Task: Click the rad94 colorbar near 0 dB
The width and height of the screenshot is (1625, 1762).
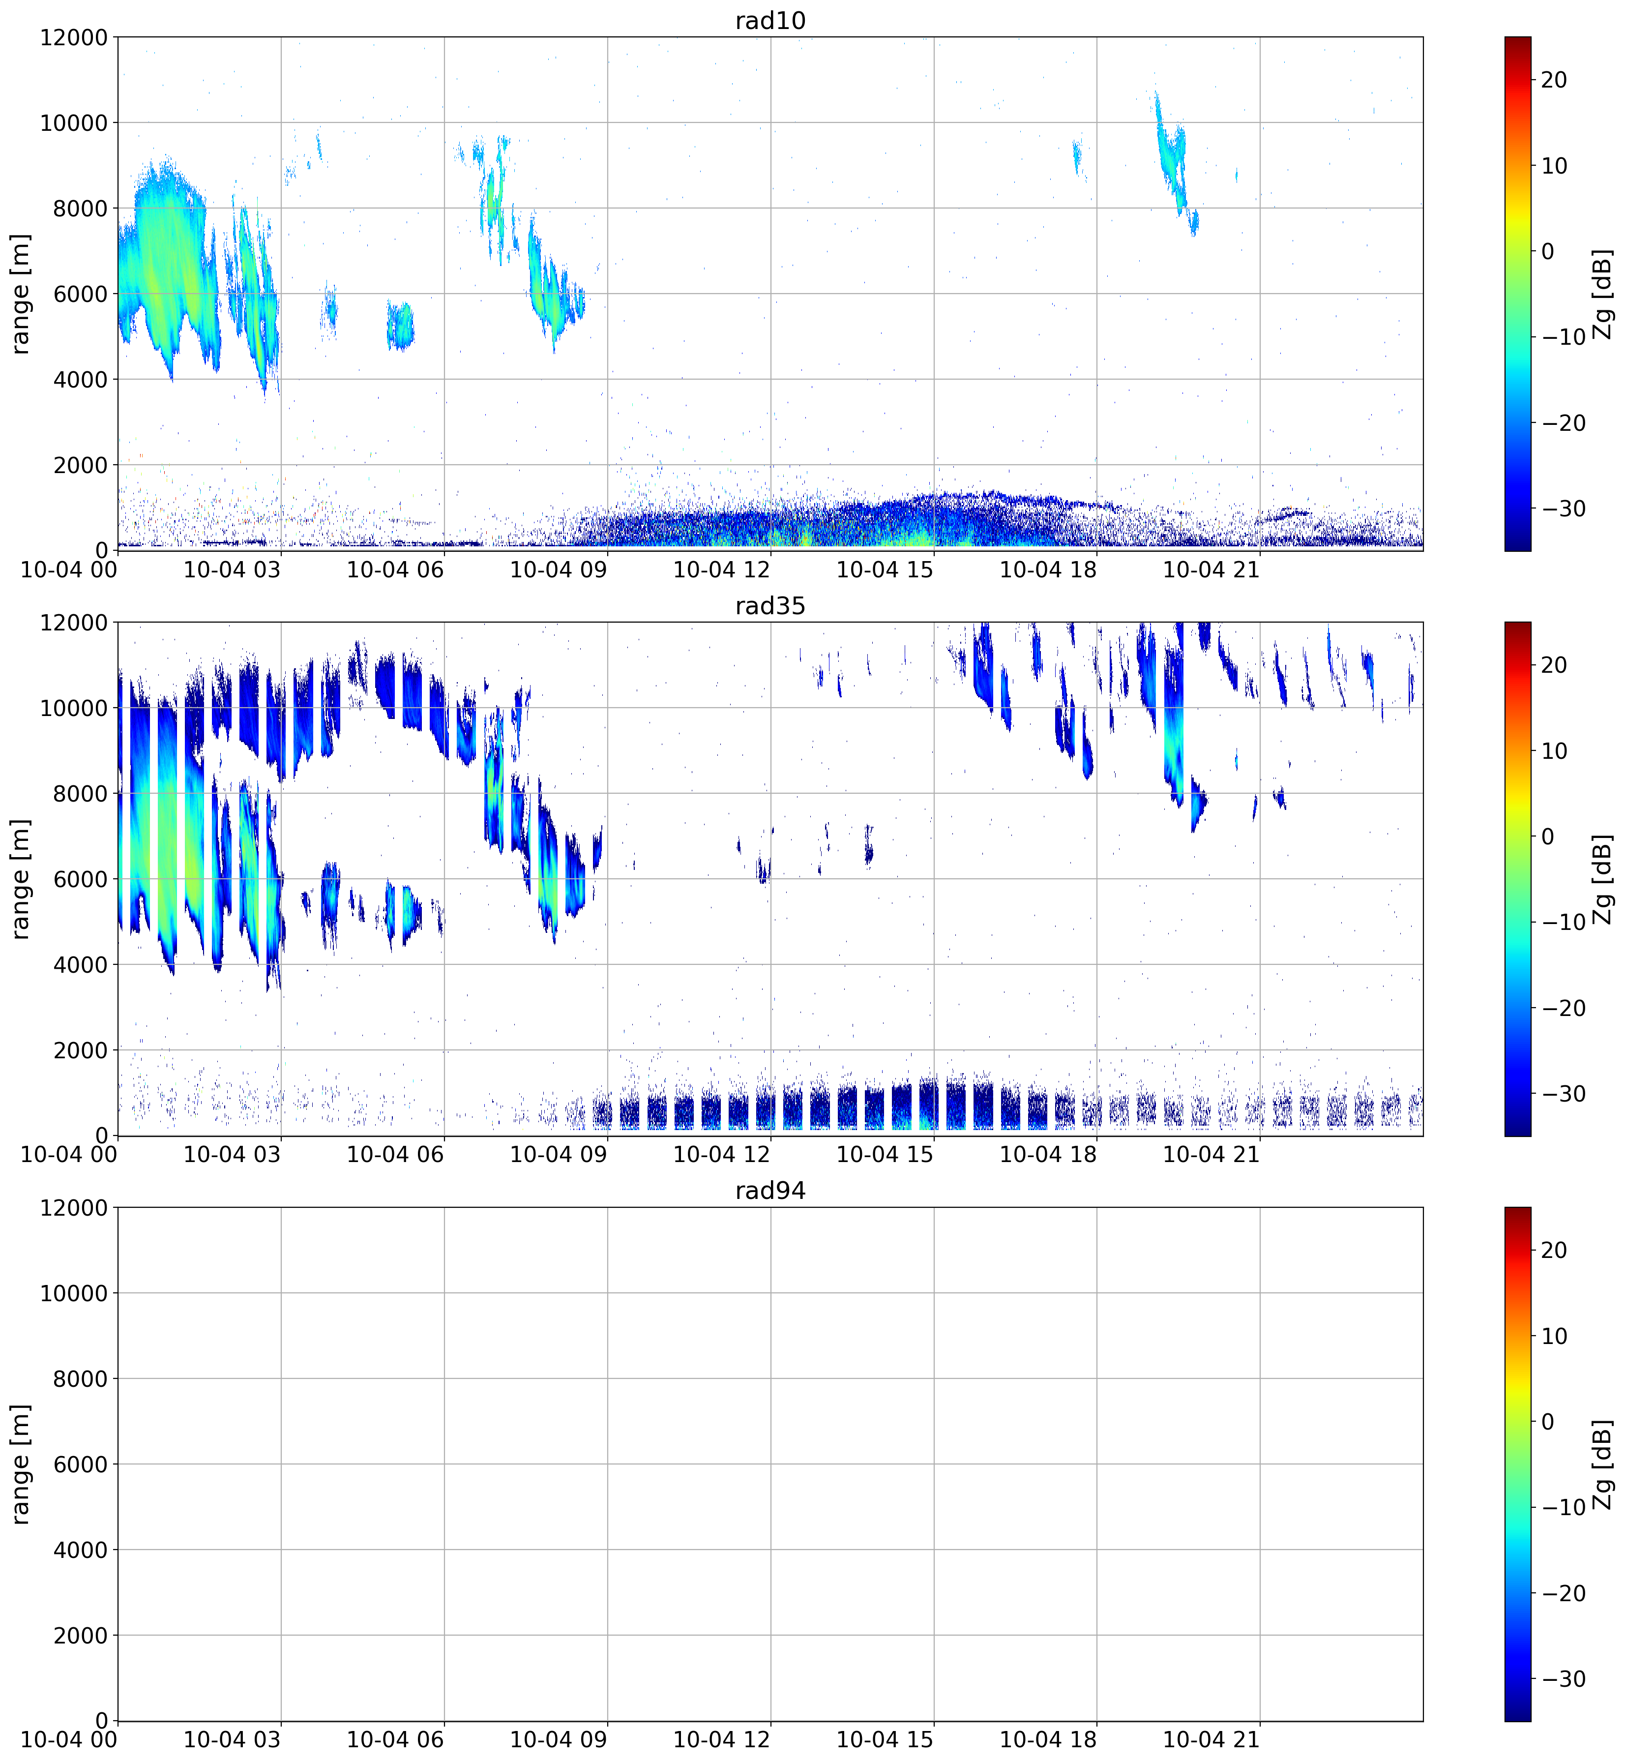Action: coord(1517,1422)
